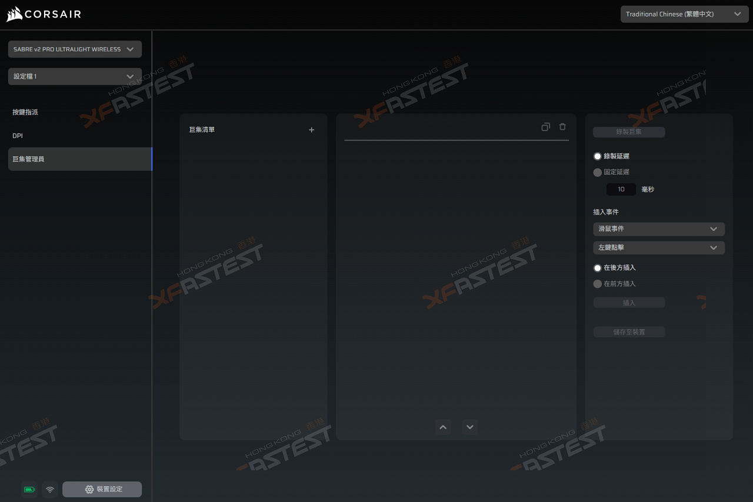753x502 pixels.
Task: Click the trash delete icon
Action: pyautogui.click(x=562, y=127)
